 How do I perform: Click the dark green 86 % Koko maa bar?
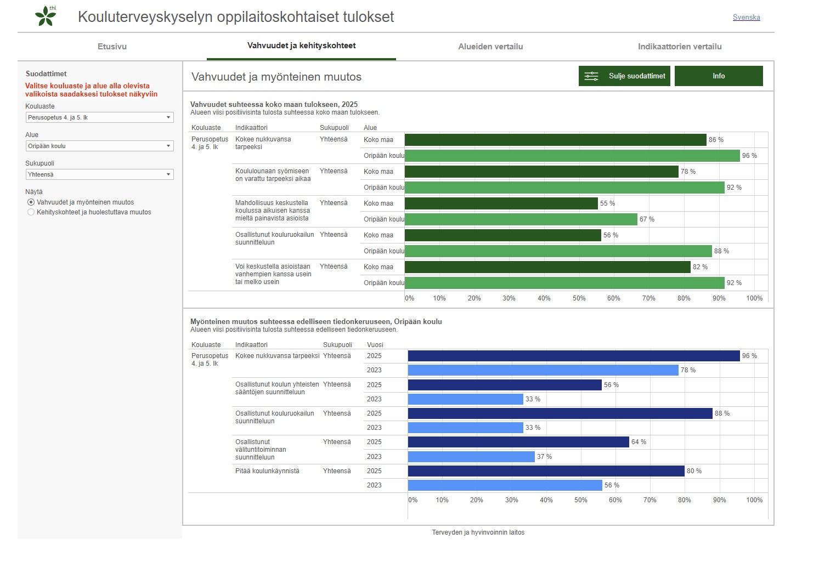(555, 140)
